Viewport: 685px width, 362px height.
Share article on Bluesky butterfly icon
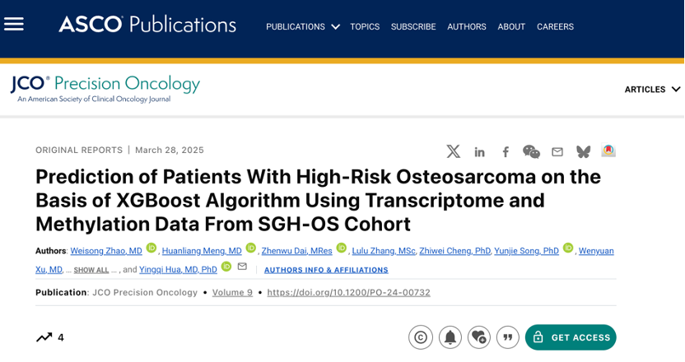583,151
